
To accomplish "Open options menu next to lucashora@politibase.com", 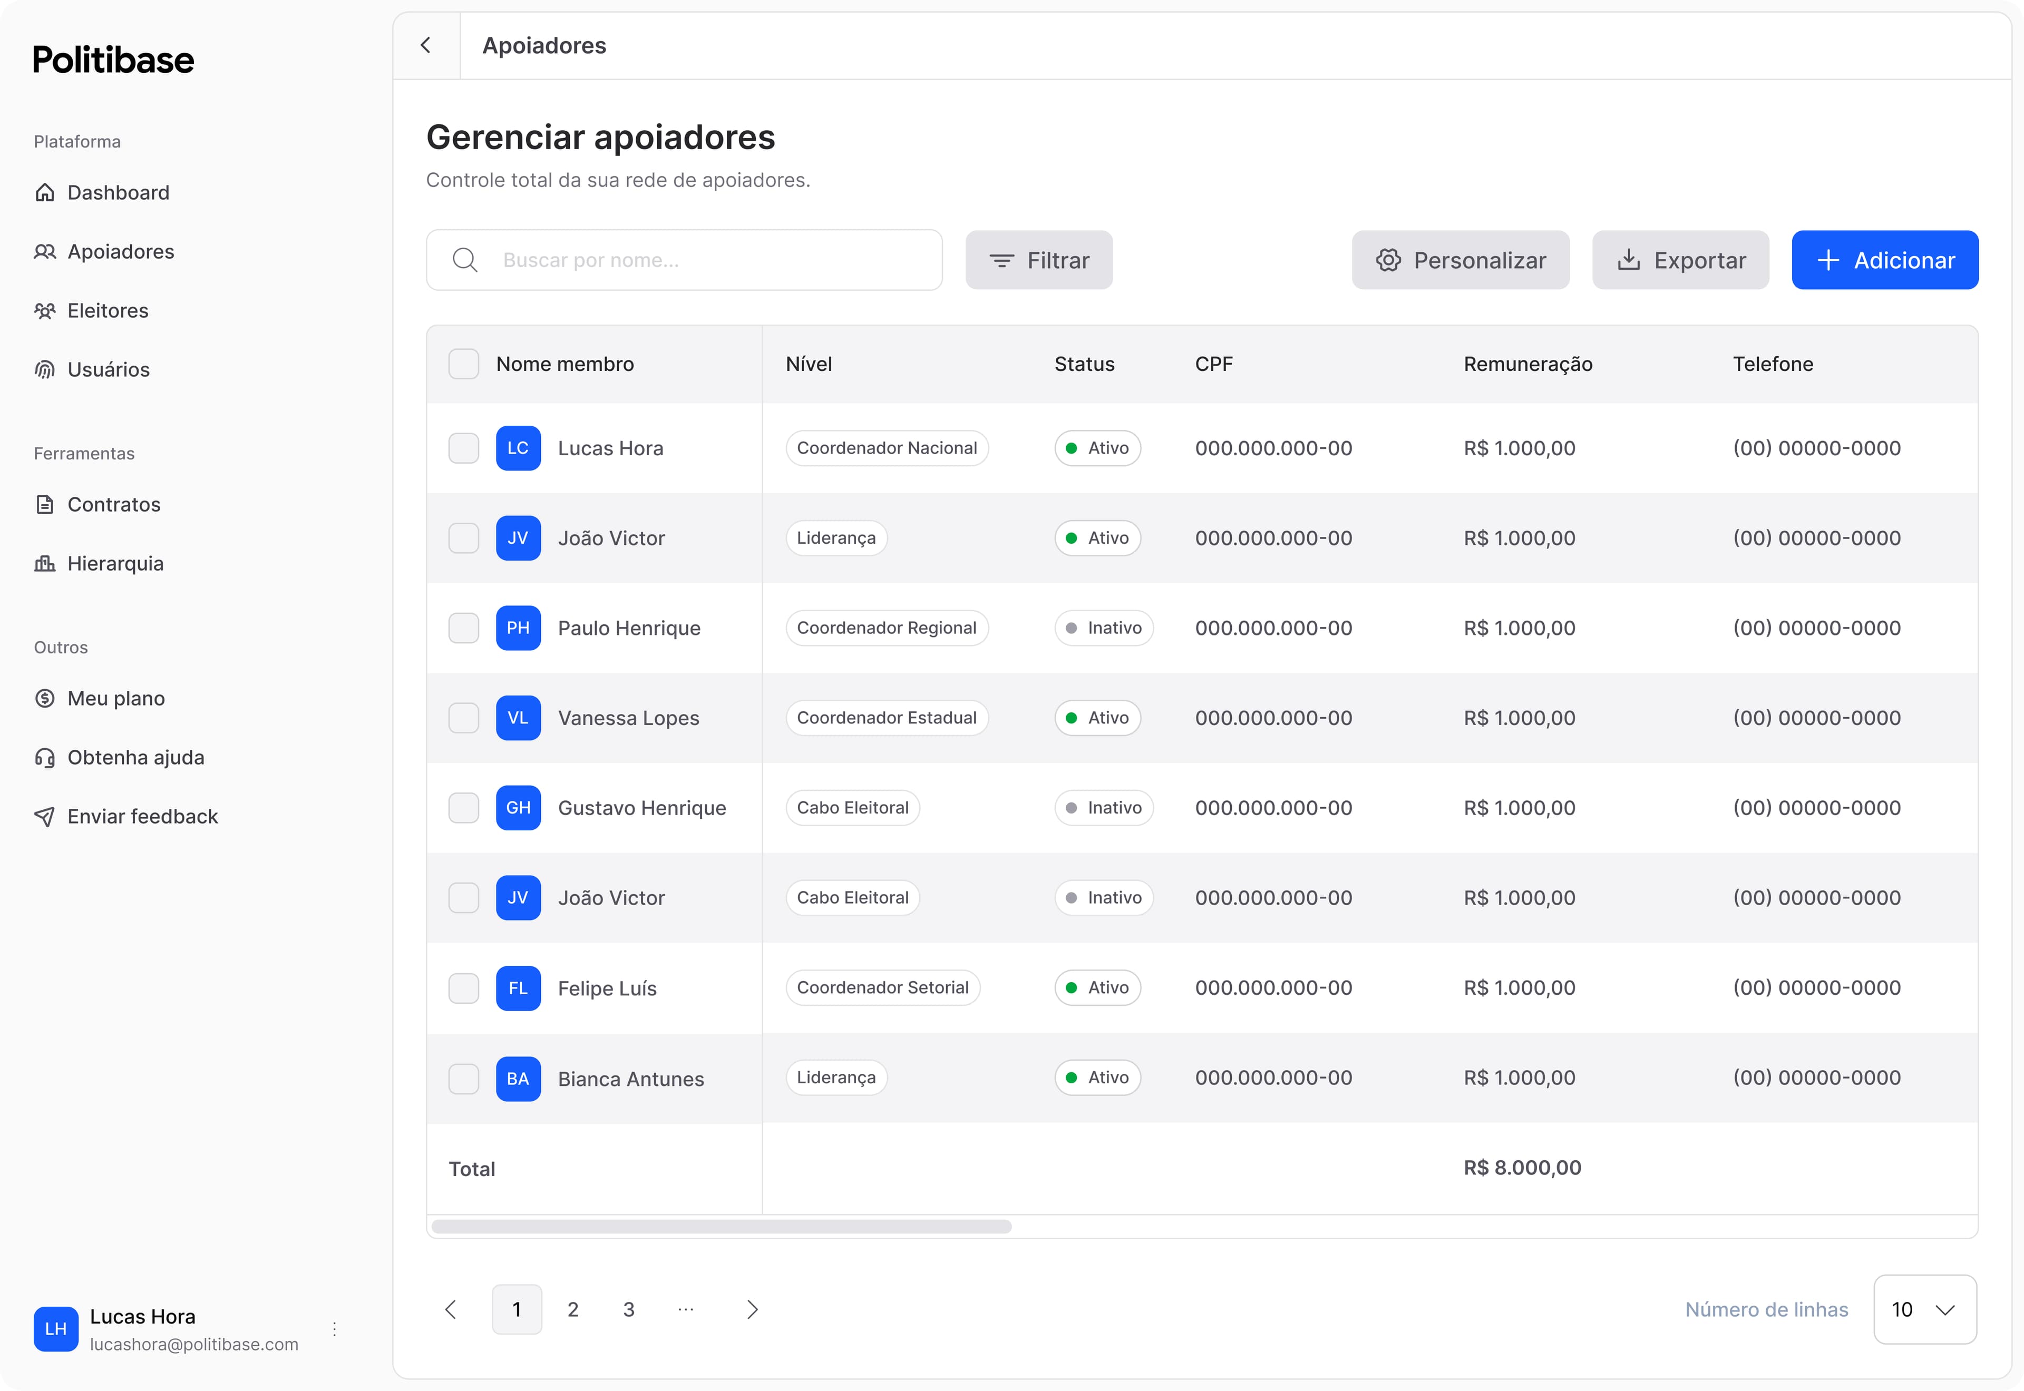I will 335,1328.
